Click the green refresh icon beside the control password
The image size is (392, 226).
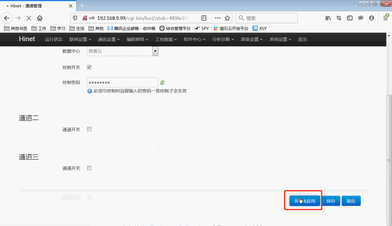162,82
